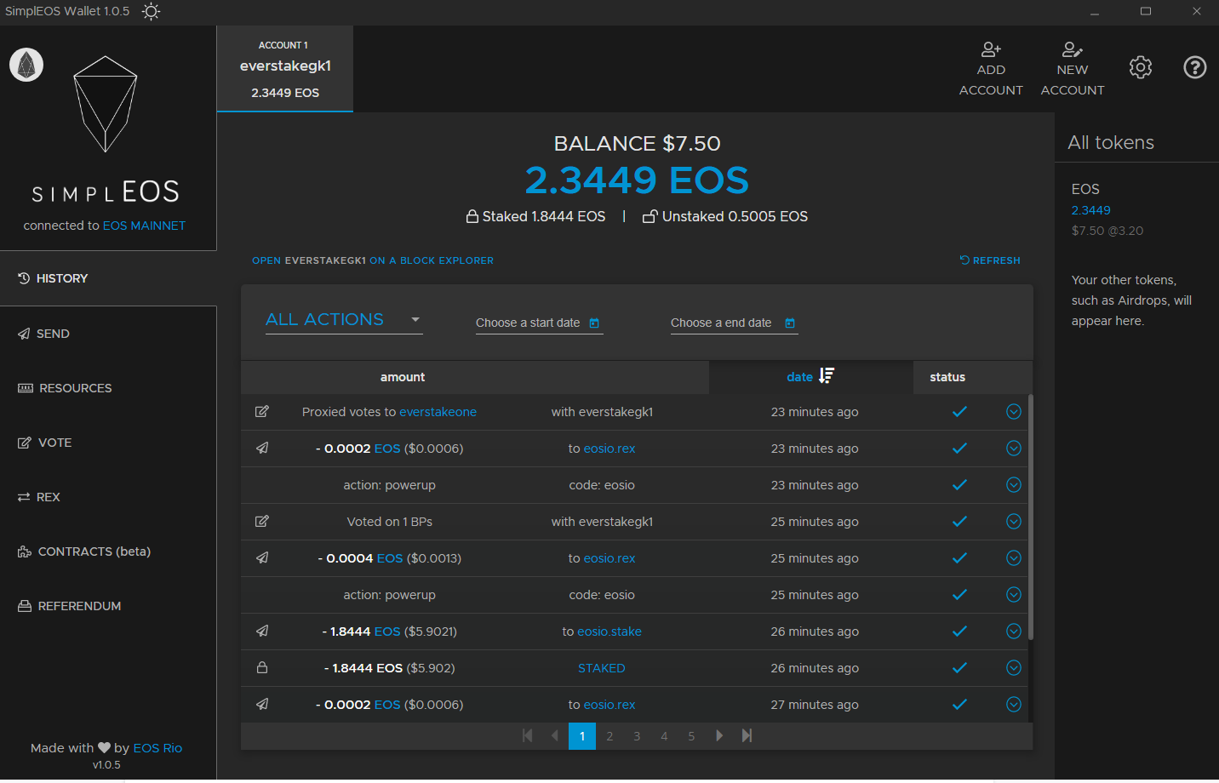Go to history page 2
1219x783 pixels.
609,736
